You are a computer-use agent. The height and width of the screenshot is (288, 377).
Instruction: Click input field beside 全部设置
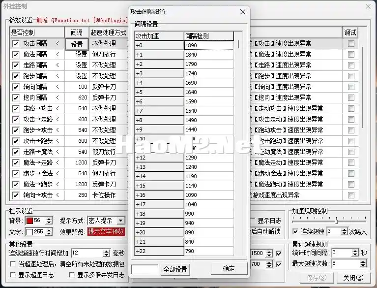pos(145,269)
